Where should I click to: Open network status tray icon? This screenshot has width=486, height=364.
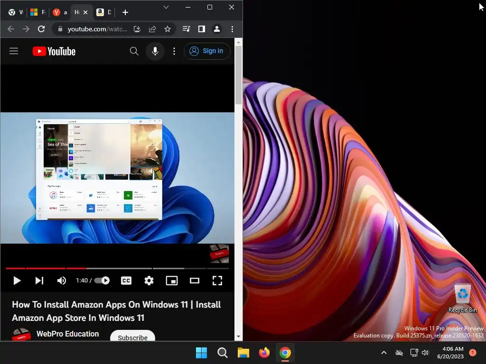[414, 353]
